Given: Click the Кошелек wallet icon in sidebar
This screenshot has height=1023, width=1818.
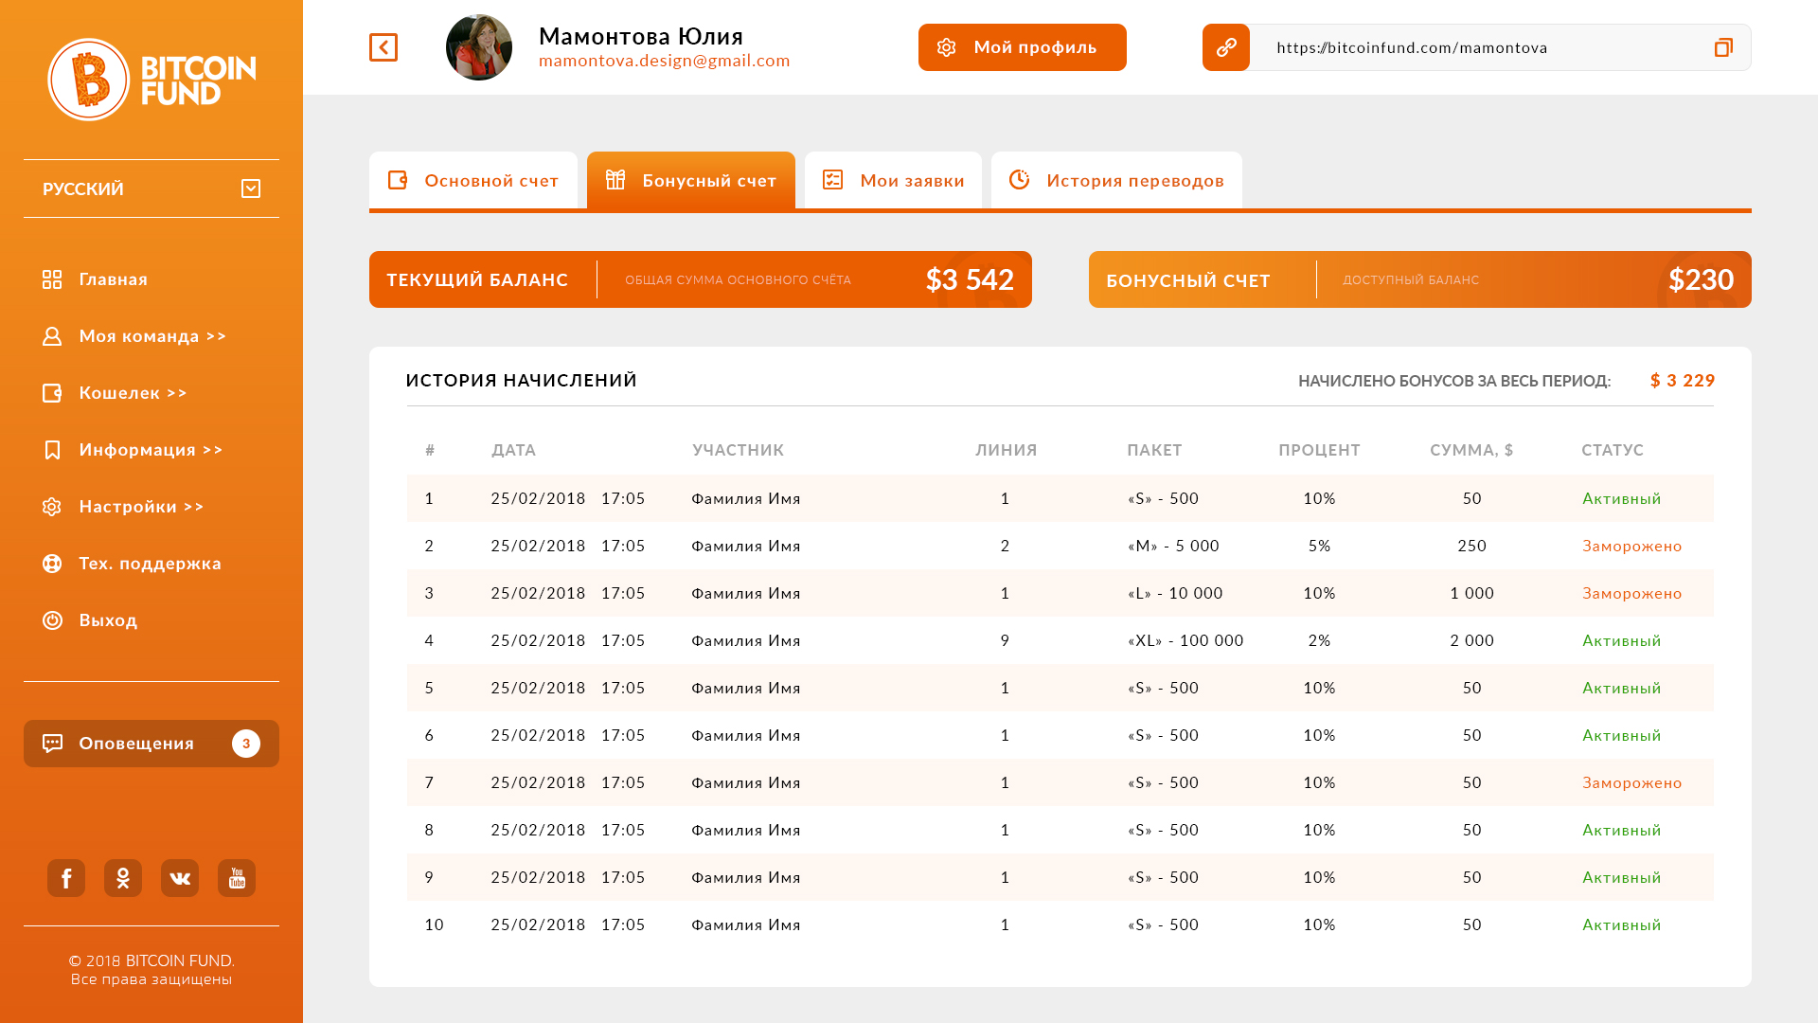Looking at the screenshot, I should click(x=52, y=393).
